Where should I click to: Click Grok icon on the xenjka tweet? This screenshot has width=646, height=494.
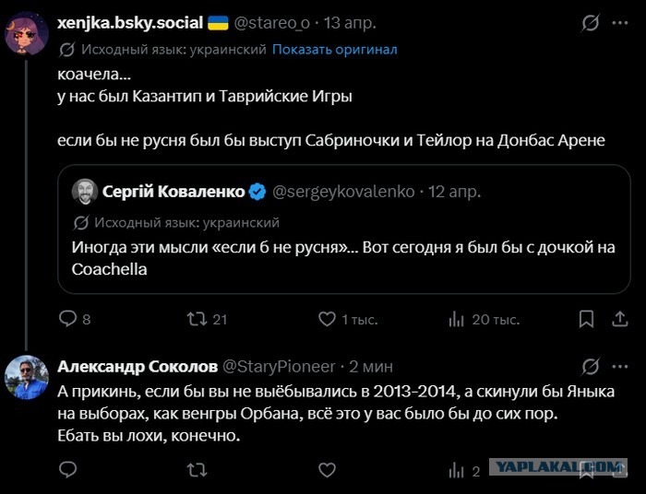[592, 24]
